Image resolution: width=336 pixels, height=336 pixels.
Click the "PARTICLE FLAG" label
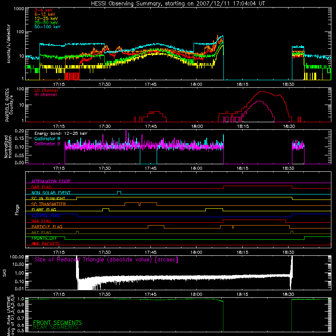tap(47, 226)
